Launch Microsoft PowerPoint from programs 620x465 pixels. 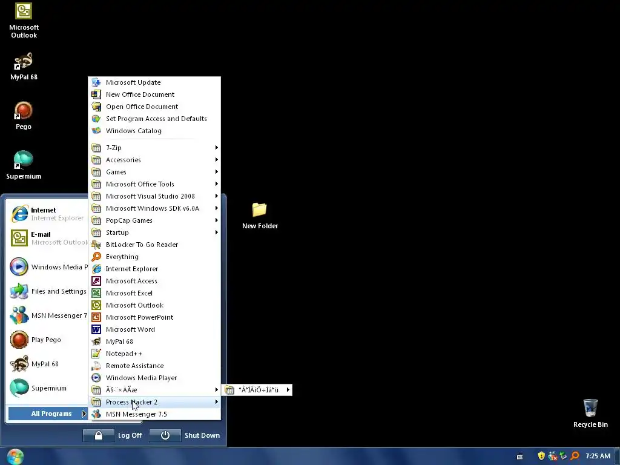click(x=154, y=317)
